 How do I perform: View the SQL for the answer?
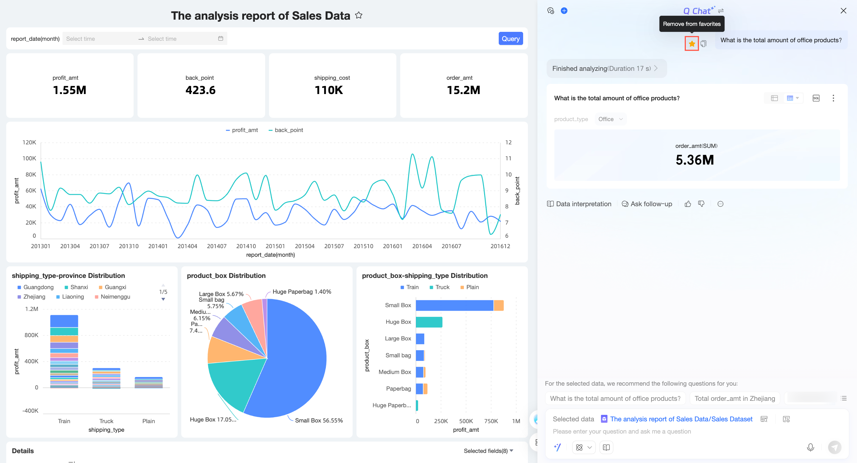816,98
